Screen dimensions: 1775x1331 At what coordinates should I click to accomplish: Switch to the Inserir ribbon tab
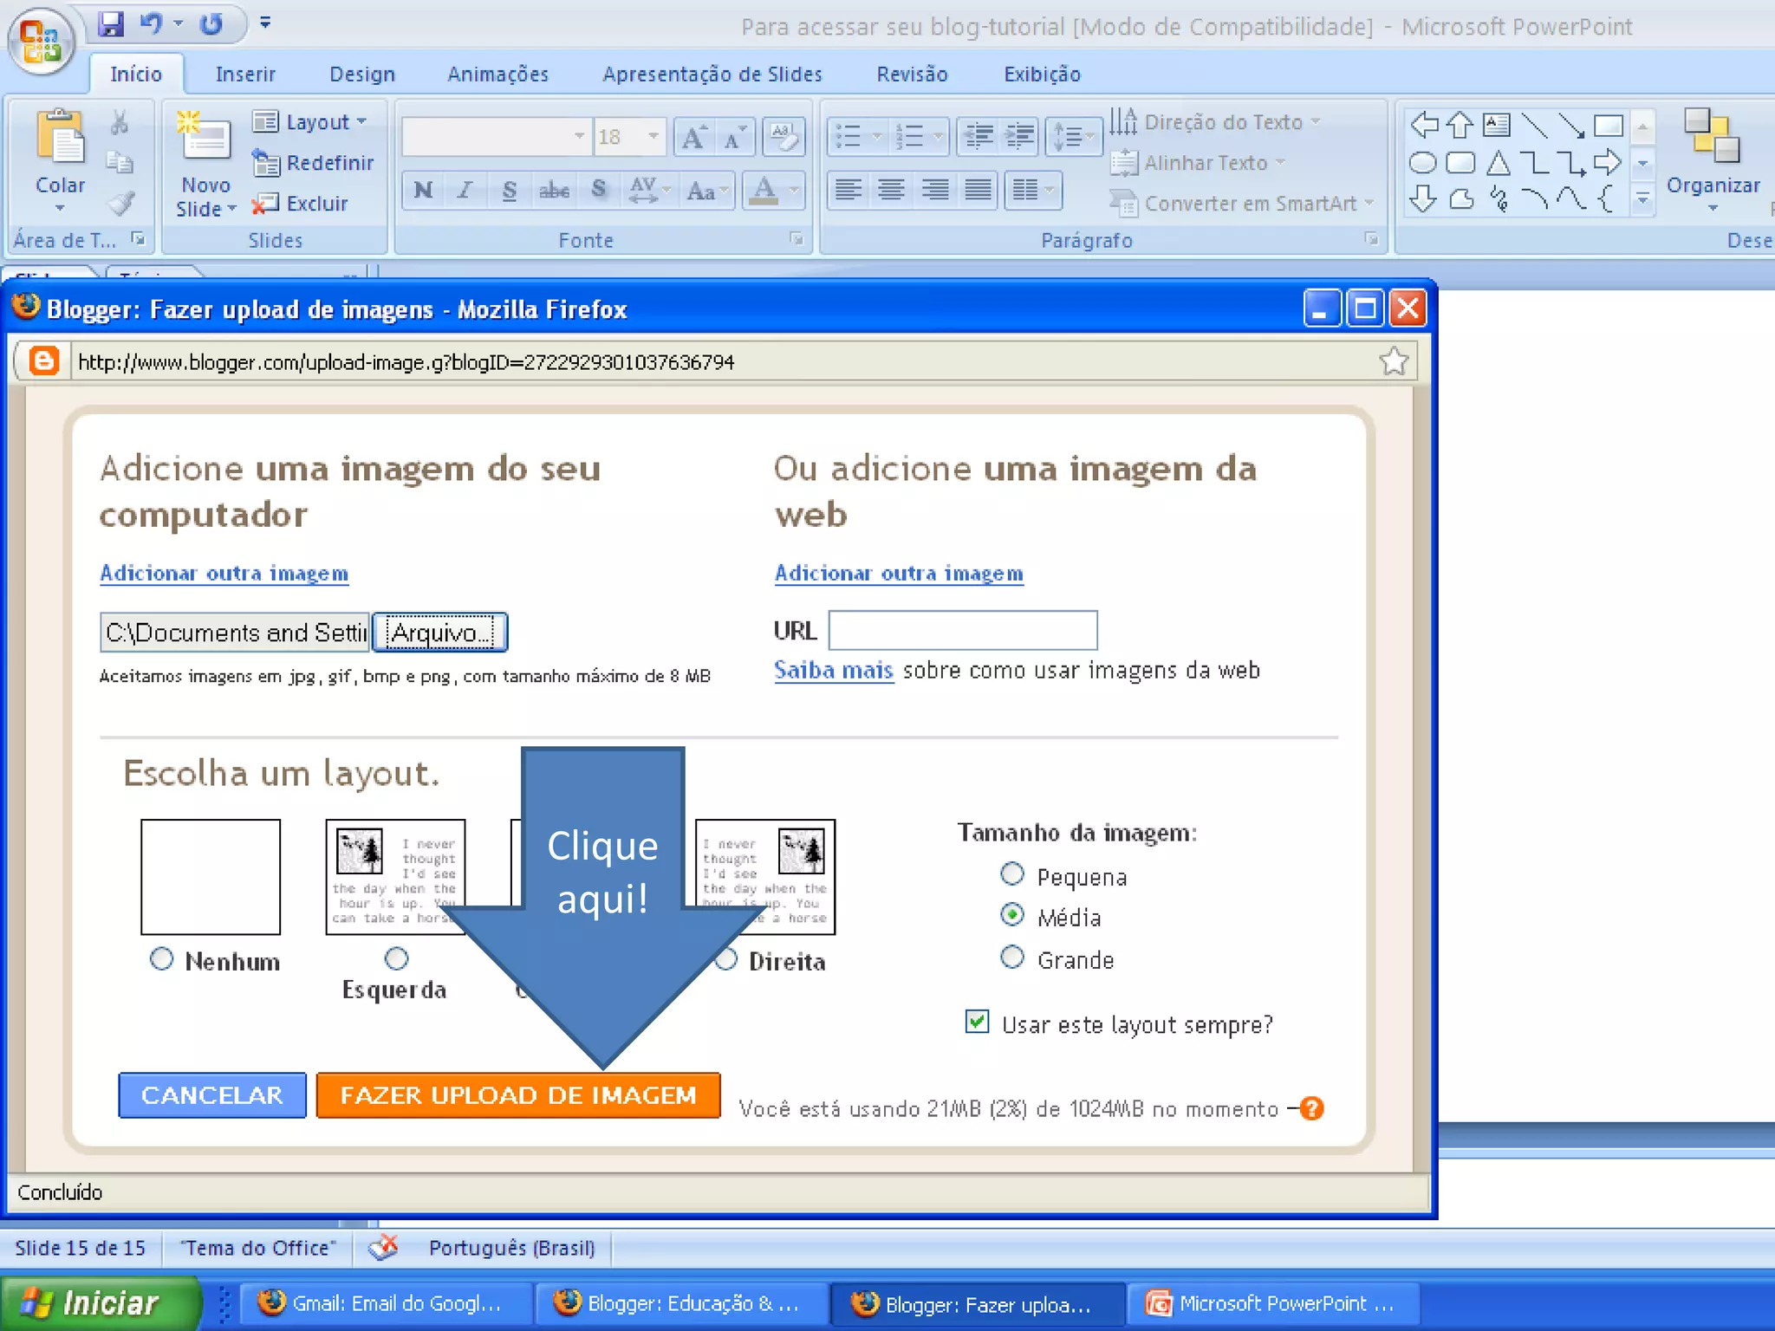(x=245, y=74)
